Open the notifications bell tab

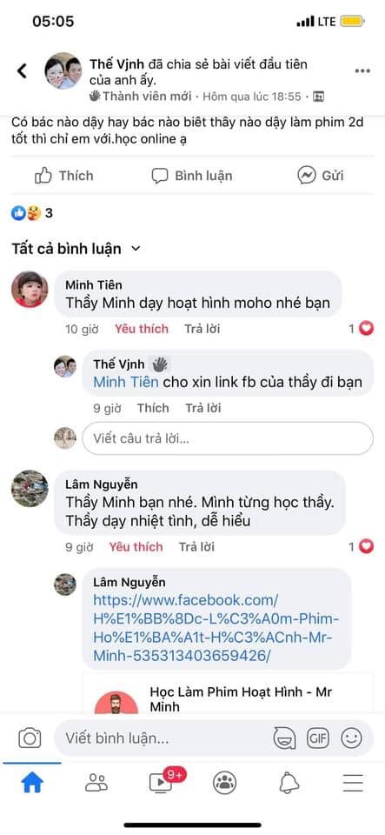click(x=289, y=782)
